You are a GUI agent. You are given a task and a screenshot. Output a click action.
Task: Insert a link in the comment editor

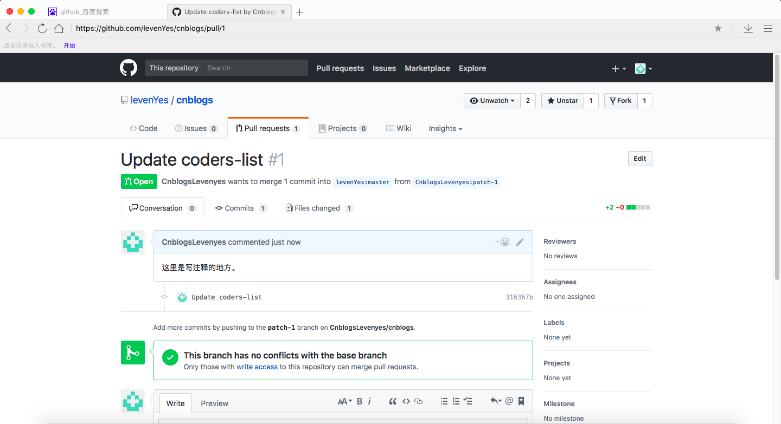pyautogui.click(x=418, y=401)
